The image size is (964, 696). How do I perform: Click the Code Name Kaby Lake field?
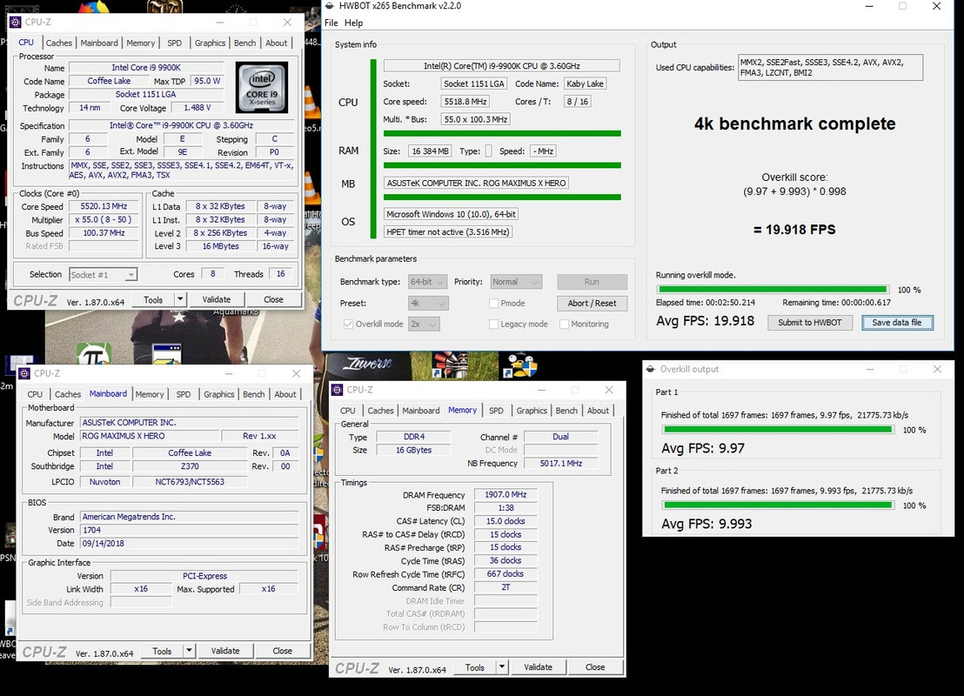click(585, 84)
